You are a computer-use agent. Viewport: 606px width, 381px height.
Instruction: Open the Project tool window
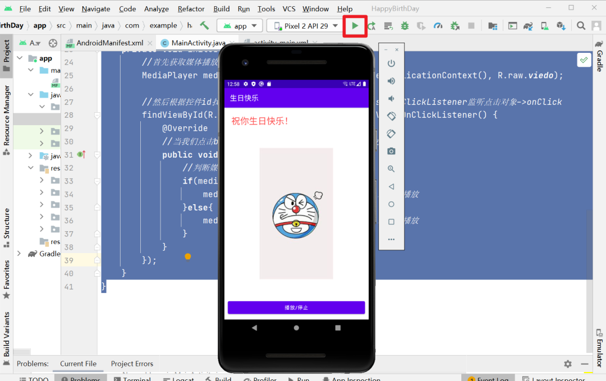[x=7, y=55]
